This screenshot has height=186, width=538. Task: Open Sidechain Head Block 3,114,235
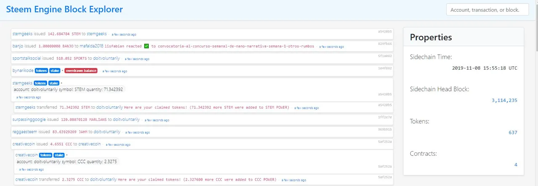click(504, 100)
